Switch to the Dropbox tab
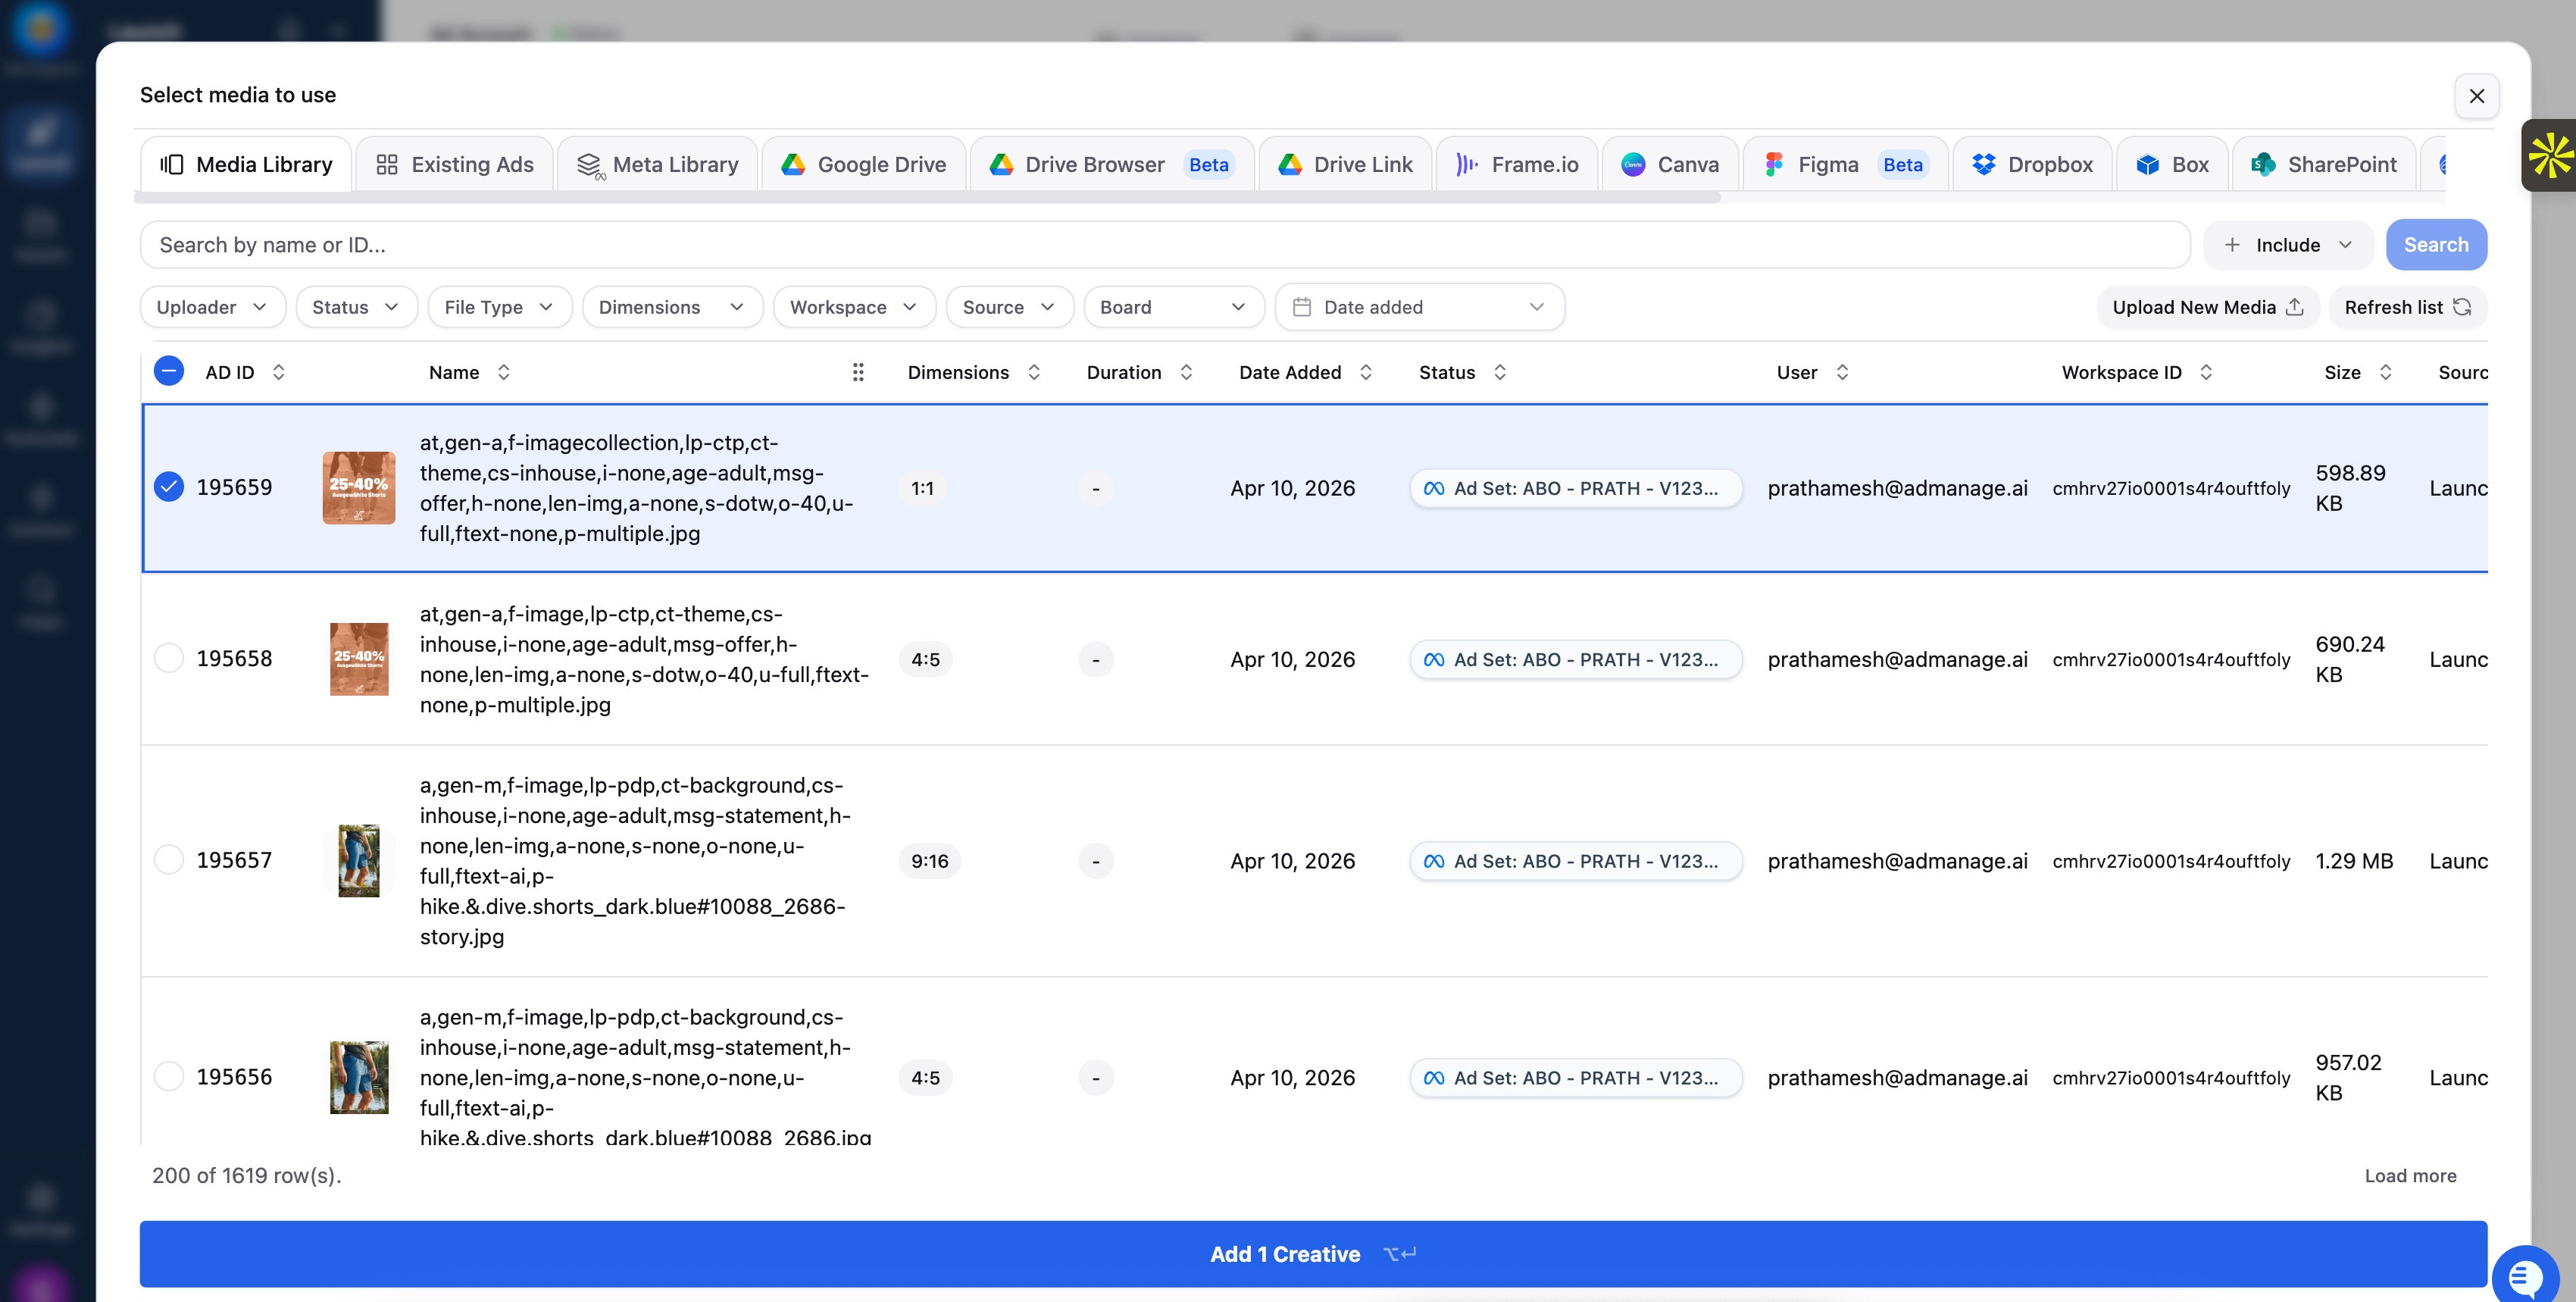 coord(2032,164)
